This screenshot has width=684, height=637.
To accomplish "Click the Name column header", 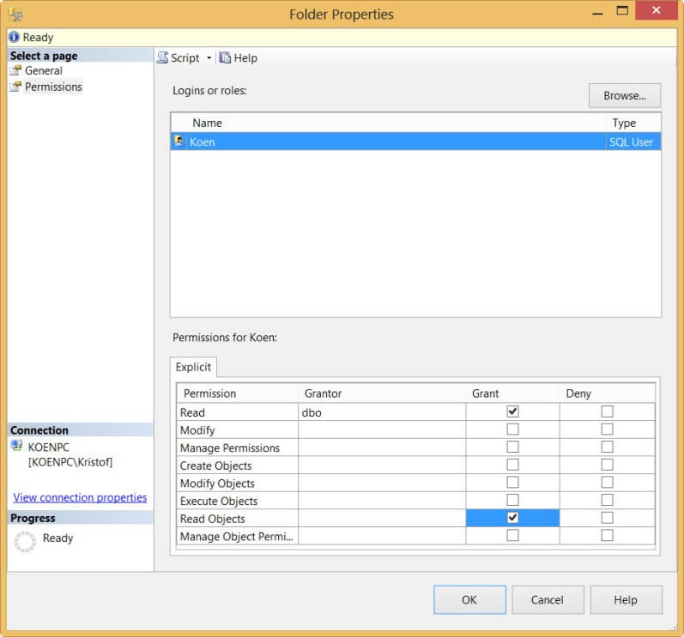I will [207, 123].
